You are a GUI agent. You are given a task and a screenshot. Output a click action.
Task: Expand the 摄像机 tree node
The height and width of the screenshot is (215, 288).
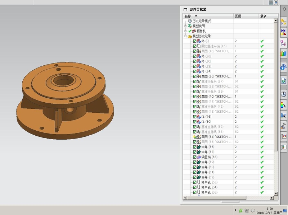(x=185, y=31)
